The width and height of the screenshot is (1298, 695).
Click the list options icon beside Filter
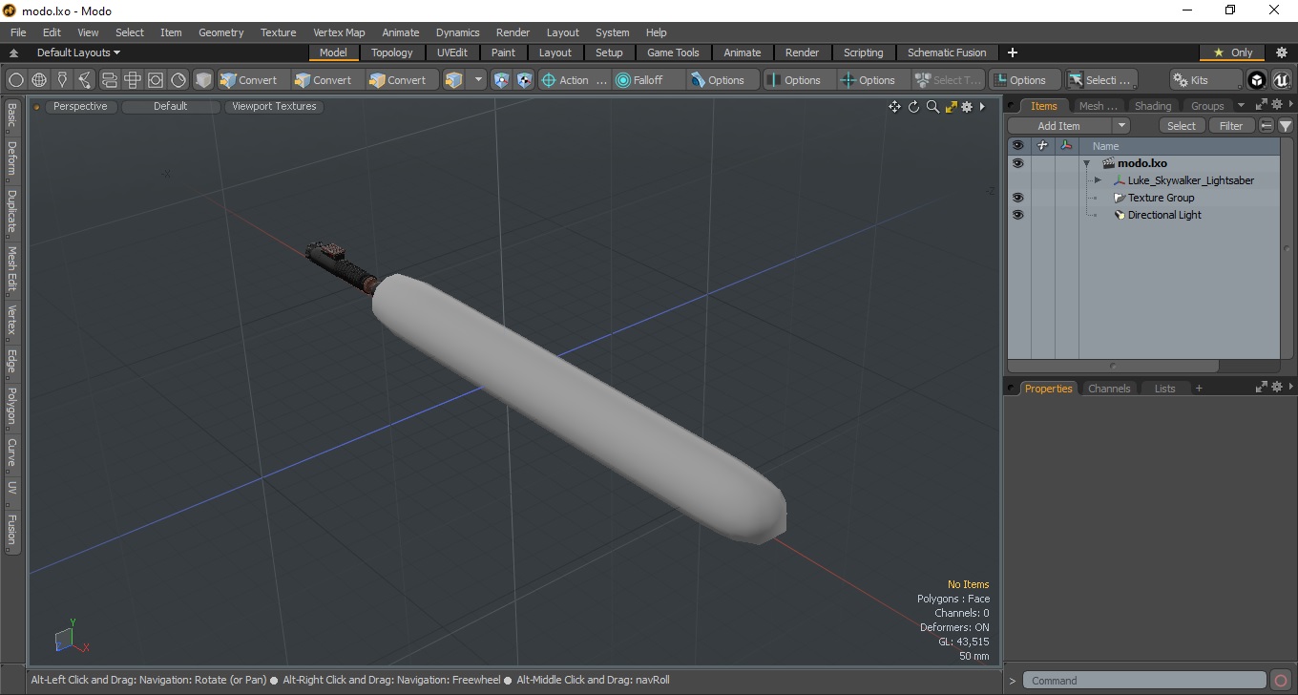tap(1267, 126)
